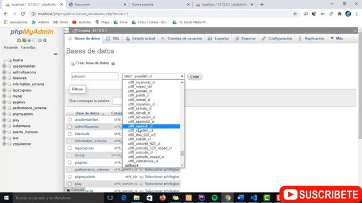Screen dimensions: 362x203
Task: Open Chrome extensions puzzle icon
Action: coord(339,14)
